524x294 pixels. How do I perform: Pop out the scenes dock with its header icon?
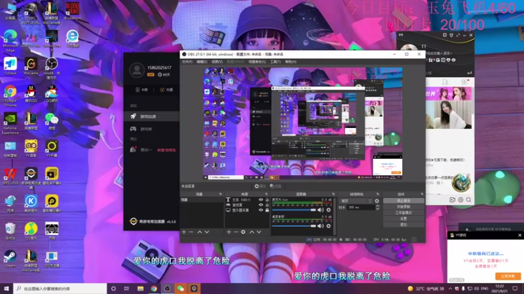pos(220,193)
